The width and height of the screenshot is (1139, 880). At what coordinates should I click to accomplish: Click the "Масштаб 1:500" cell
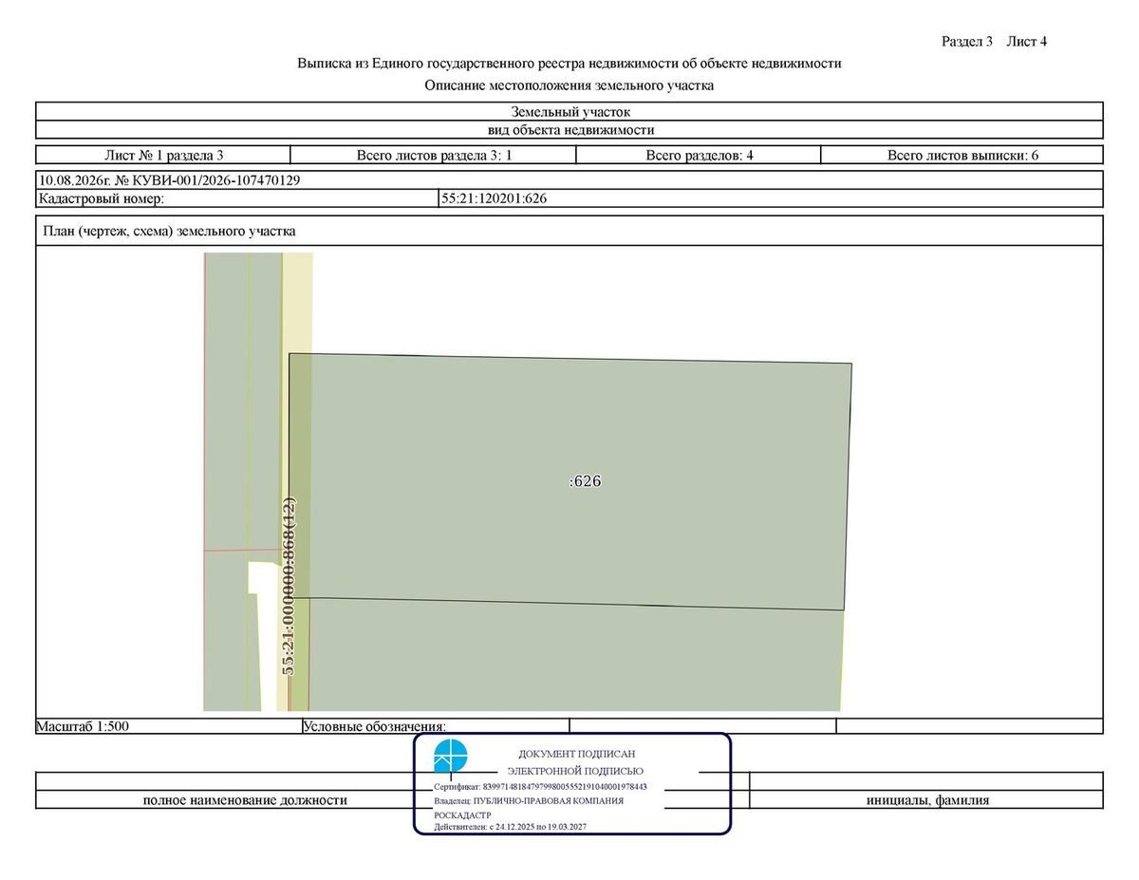(x=169, y=726)
